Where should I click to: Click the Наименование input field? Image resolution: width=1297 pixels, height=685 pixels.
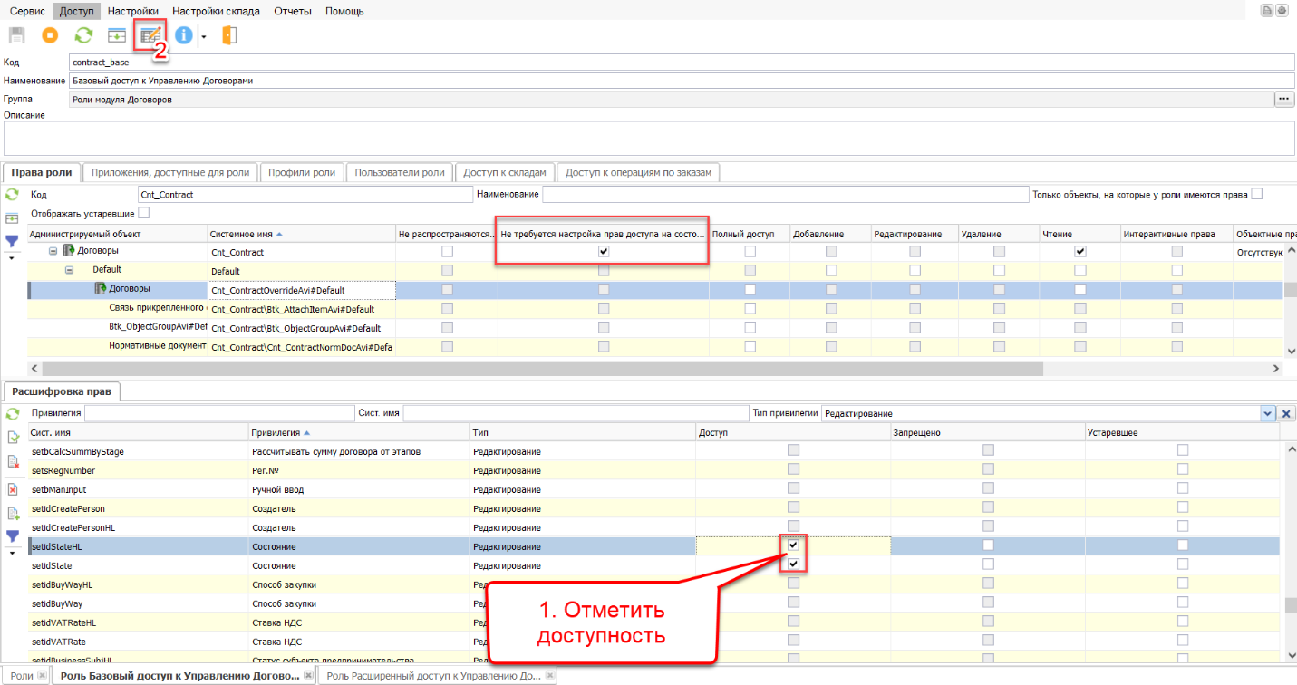tap(680, 81)
